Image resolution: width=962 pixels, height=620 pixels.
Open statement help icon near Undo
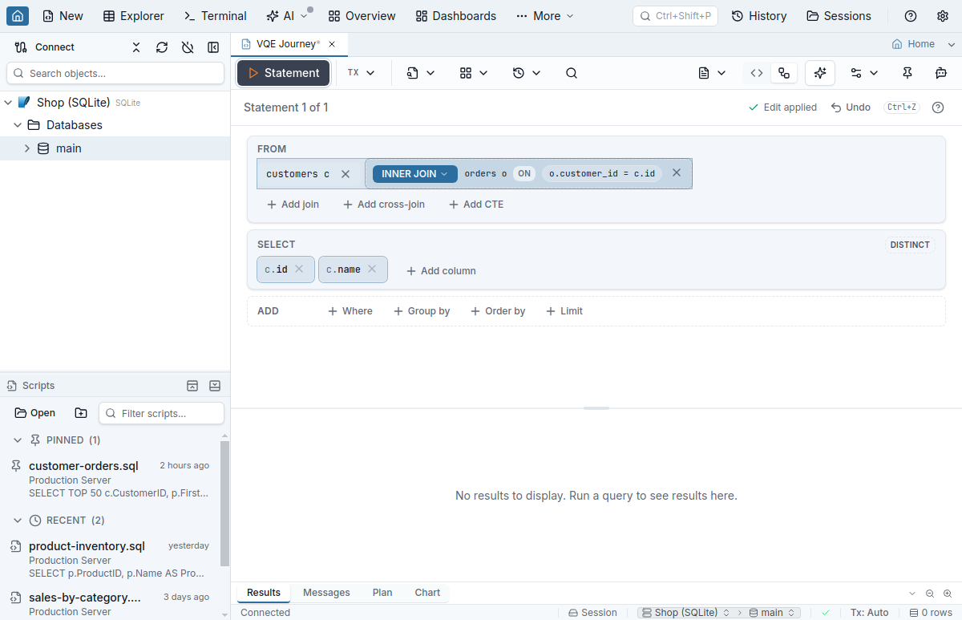938,107
